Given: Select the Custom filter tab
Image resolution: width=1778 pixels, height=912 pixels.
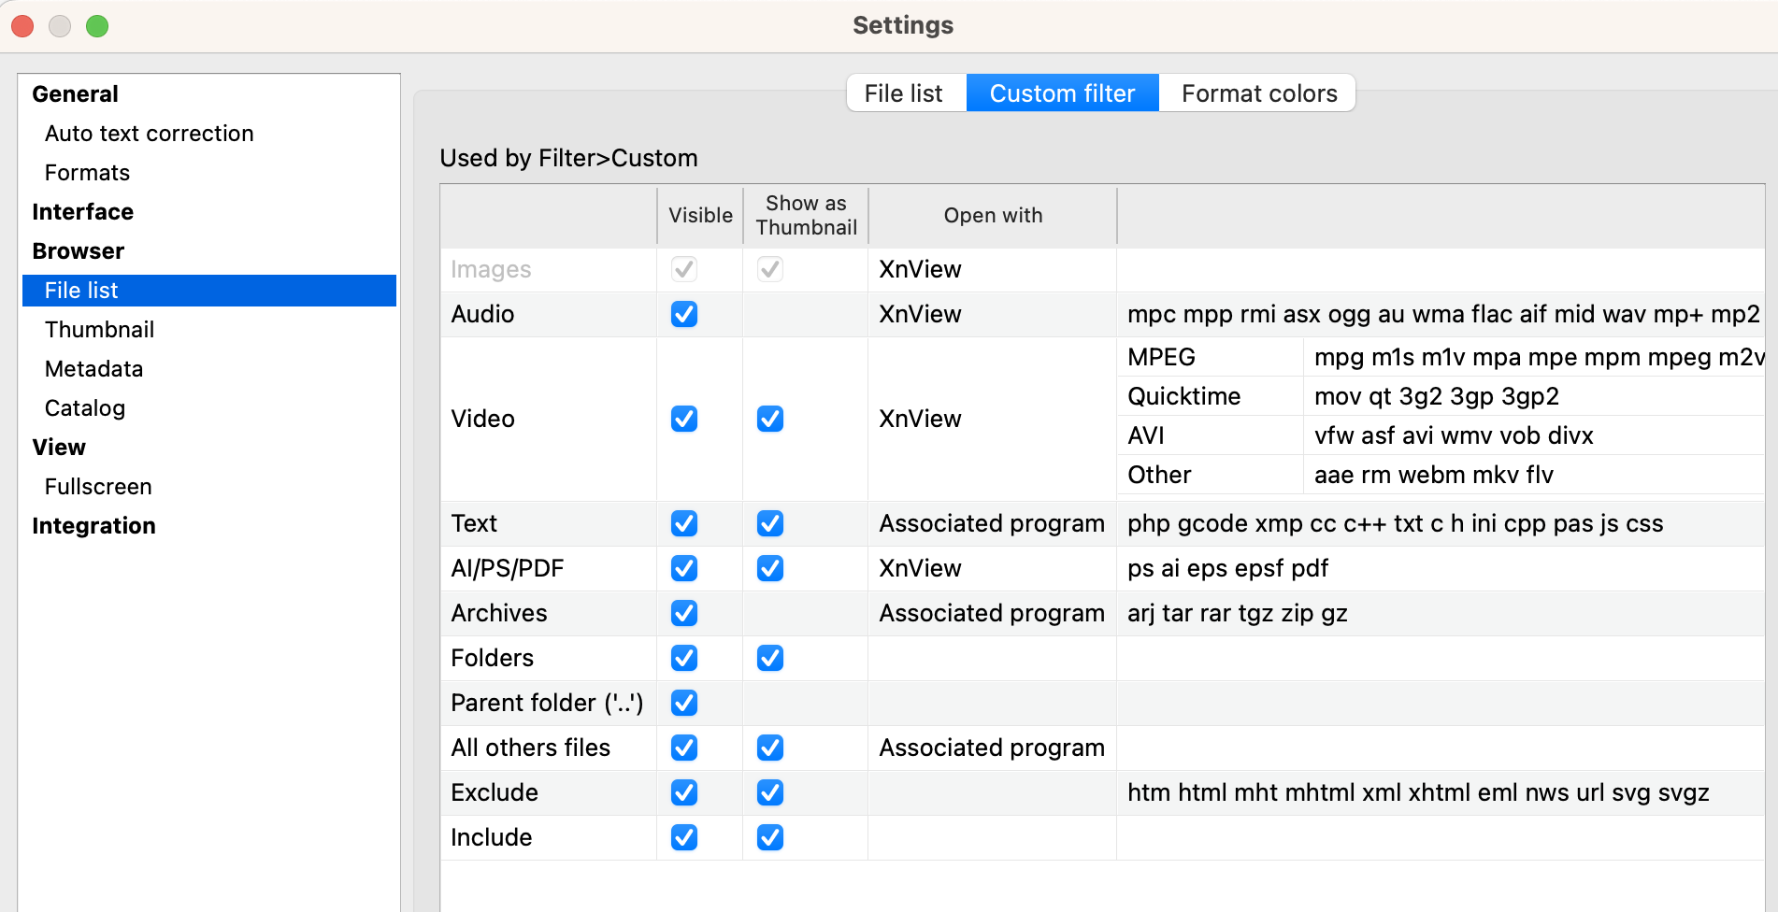Looking at the screenshot, I should point(1062,93).
